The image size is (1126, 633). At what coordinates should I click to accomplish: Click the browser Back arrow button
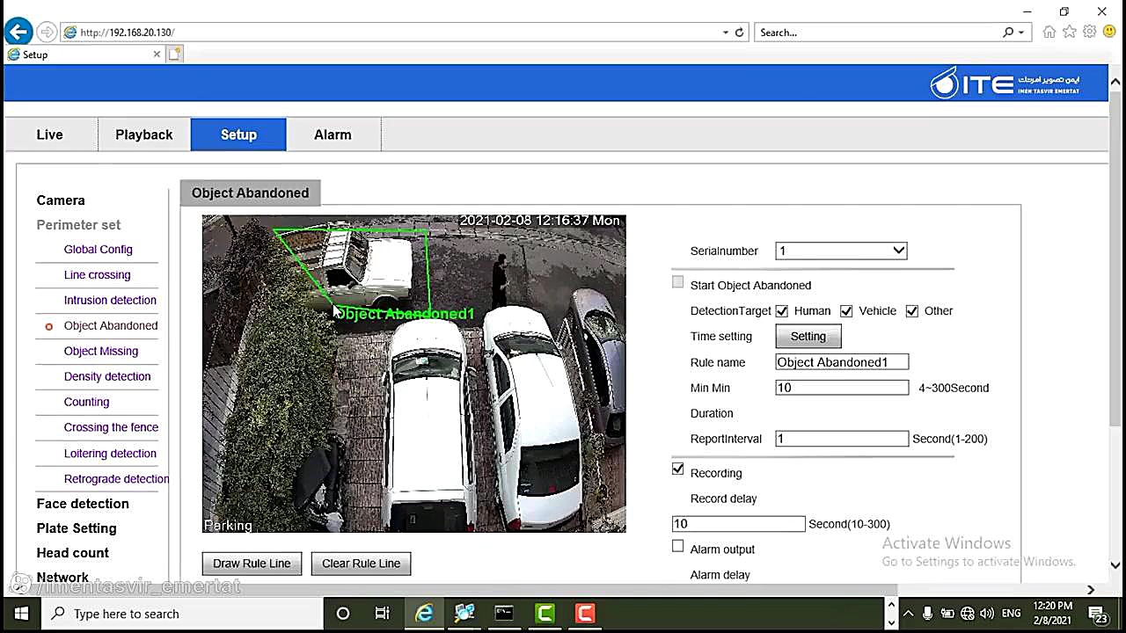click(18, 33)
